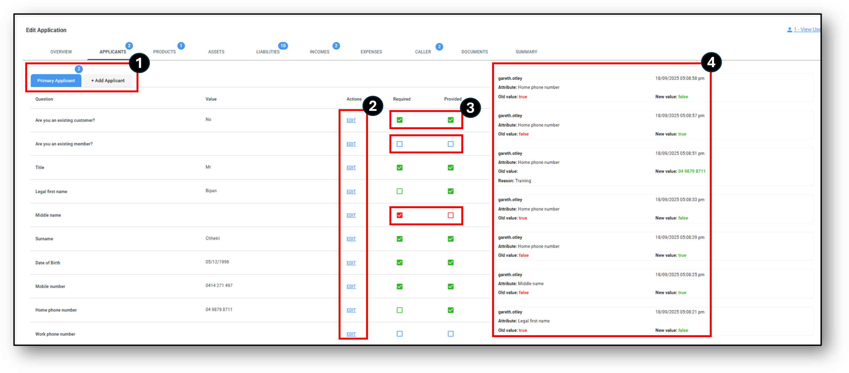The width and height of the screenshot is (849, 373).
Task: Click the "1" badge on Products tab
Action: point(181,46)
